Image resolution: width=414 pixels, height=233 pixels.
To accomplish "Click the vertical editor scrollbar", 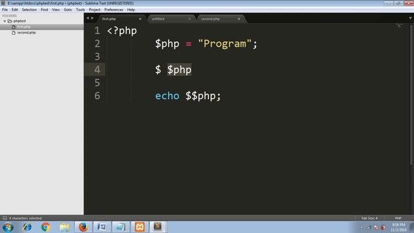I will pos(411,95).
